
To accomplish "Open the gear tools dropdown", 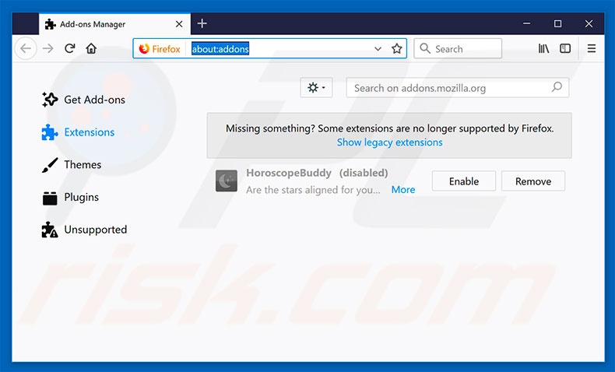I will coord(316,88).
